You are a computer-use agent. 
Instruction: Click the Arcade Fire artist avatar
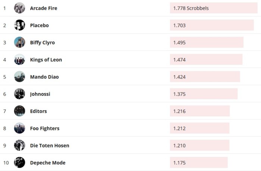coord(19,8)
